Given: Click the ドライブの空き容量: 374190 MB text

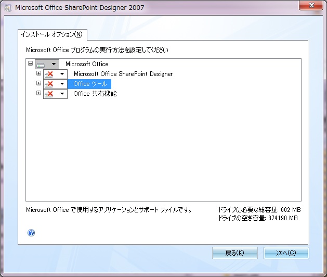Looking at the screenshot, I should (x=258, y=218).
